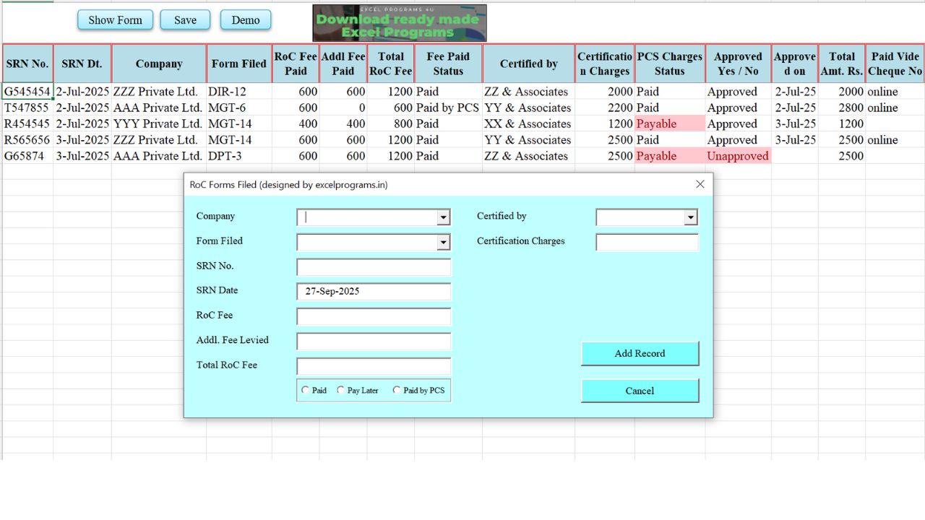
Task: Select the SRN No. column header
Action: click(x=27, y=64)
